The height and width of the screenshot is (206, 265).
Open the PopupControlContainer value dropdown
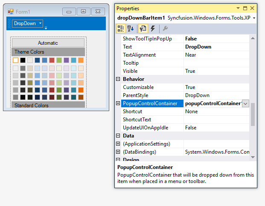pos(245,103)
